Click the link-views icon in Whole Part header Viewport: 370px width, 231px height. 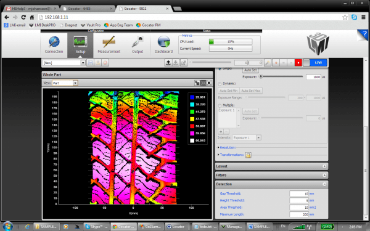197,83
